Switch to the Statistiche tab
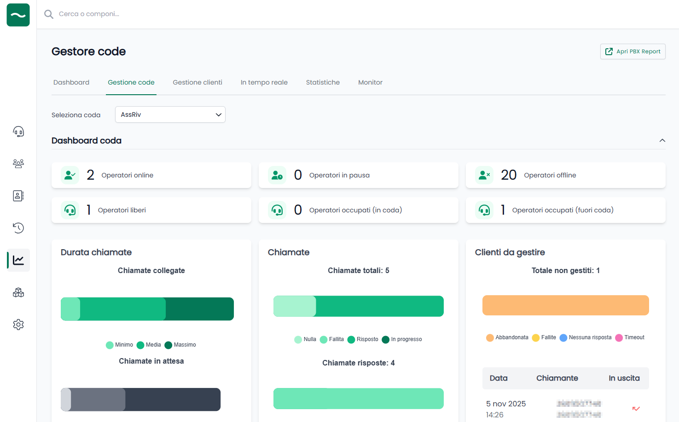 click(x=323, y=82)
